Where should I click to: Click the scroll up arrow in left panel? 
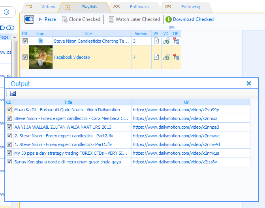click(15, 37)
